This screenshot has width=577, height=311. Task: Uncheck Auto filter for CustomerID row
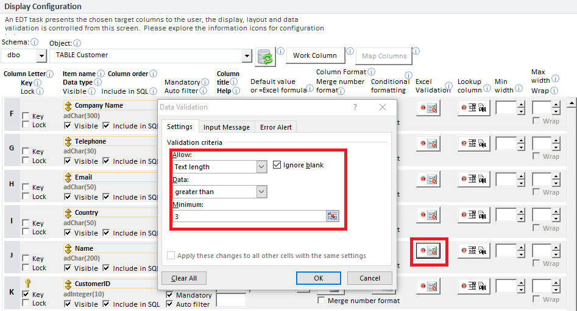[x=169, y=304]
